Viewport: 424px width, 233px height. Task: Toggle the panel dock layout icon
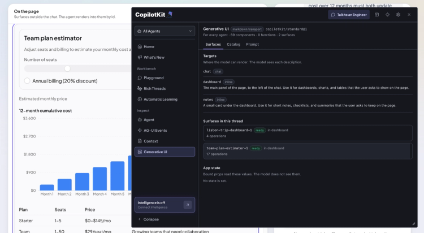(x=377, y=15)
